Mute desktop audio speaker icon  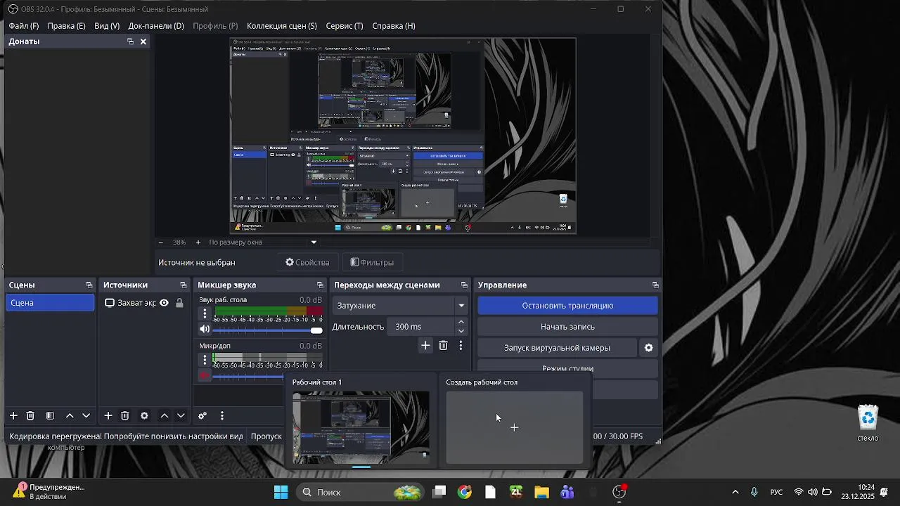click(205, 329)
